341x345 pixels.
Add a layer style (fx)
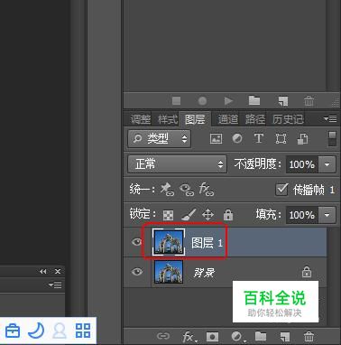(x=189, y=336)
